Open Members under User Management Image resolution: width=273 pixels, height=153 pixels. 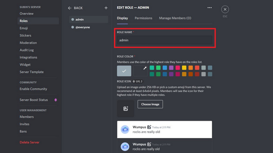point(38,117)
